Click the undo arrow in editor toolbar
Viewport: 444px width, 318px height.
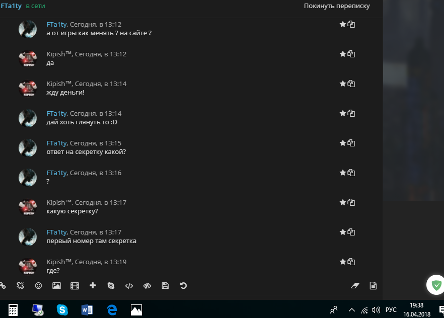coord(183,286)
